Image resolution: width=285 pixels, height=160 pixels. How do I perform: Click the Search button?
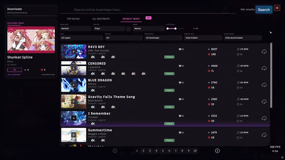[x=264, y=10]
